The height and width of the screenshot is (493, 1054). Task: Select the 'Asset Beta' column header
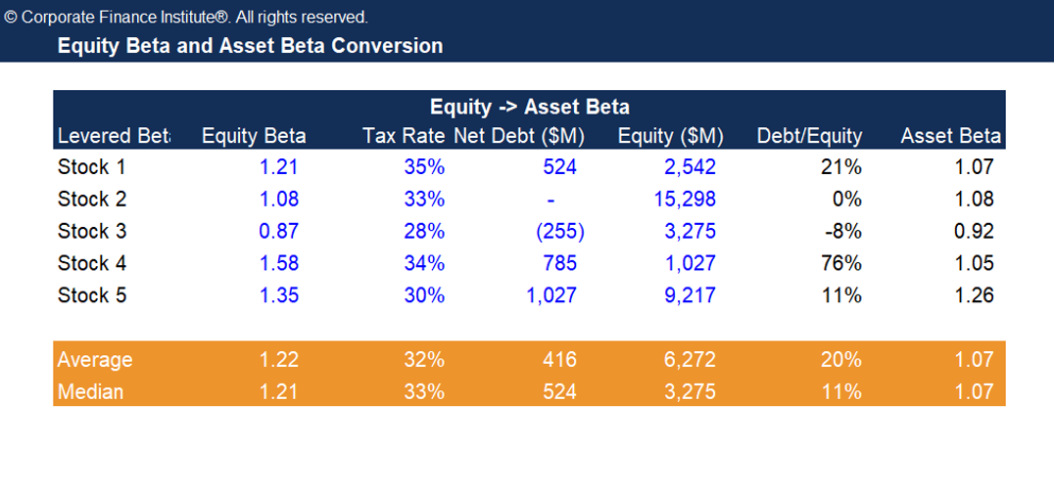(950, 136)
